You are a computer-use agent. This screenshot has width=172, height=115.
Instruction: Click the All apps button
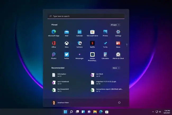point(115,25)
